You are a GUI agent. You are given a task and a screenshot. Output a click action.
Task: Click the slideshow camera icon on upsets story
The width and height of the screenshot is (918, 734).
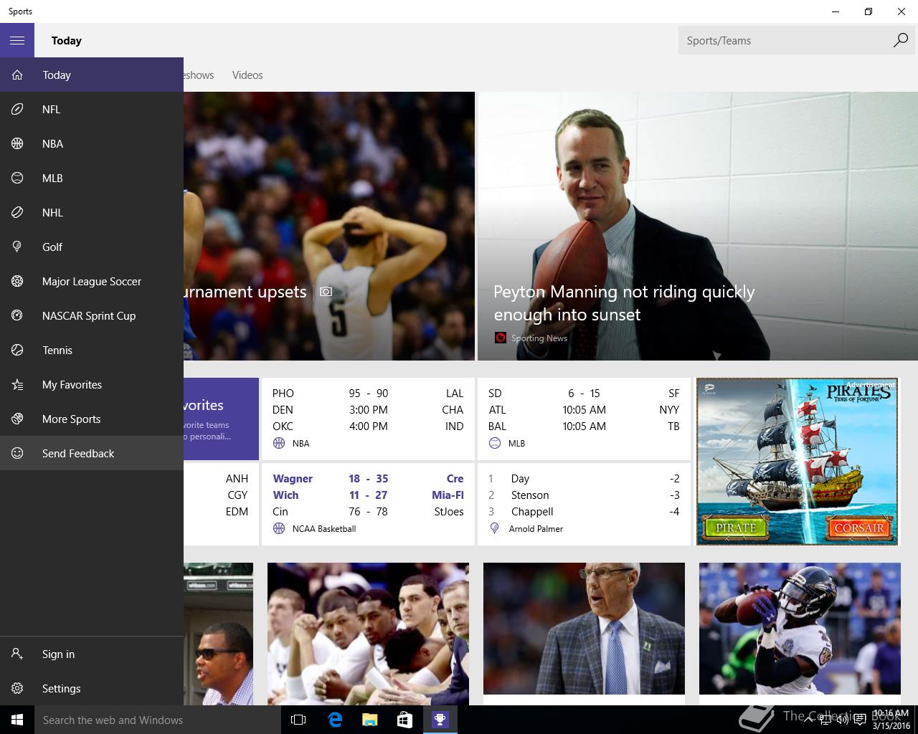[x=326, y=292]
